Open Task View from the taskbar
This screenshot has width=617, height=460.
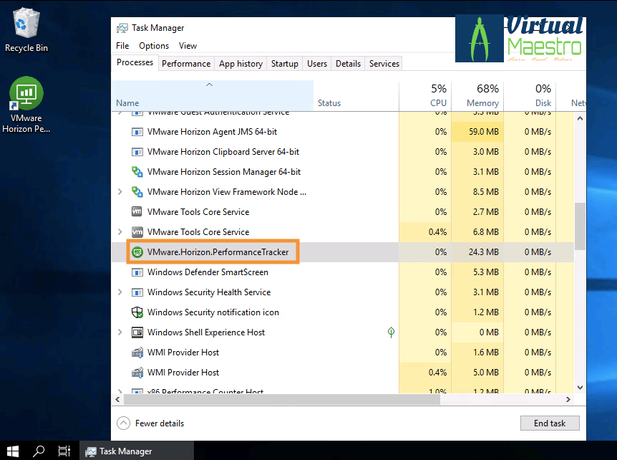[x=64, y=451]
